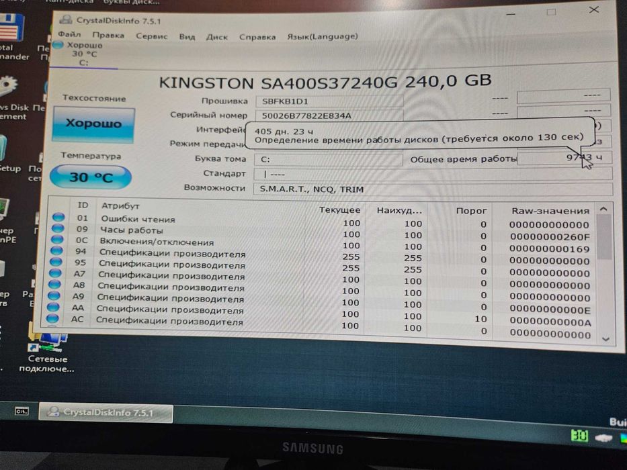Viewport: 627px width, 470px height.
Task: Click the Наихуд... column header
Action: (399, 210)
